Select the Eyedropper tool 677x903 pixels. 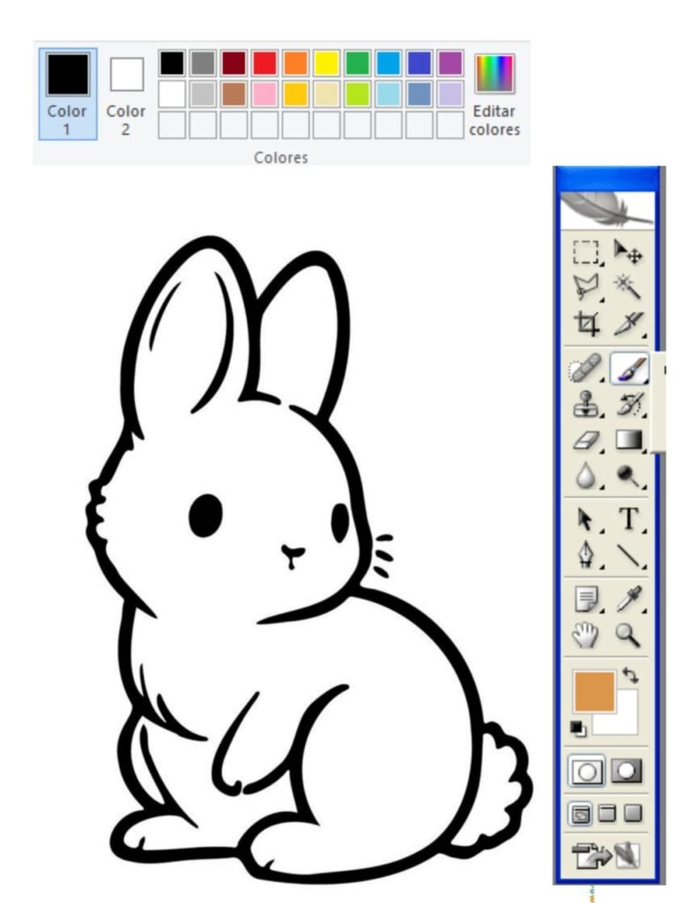click(628, 599)
